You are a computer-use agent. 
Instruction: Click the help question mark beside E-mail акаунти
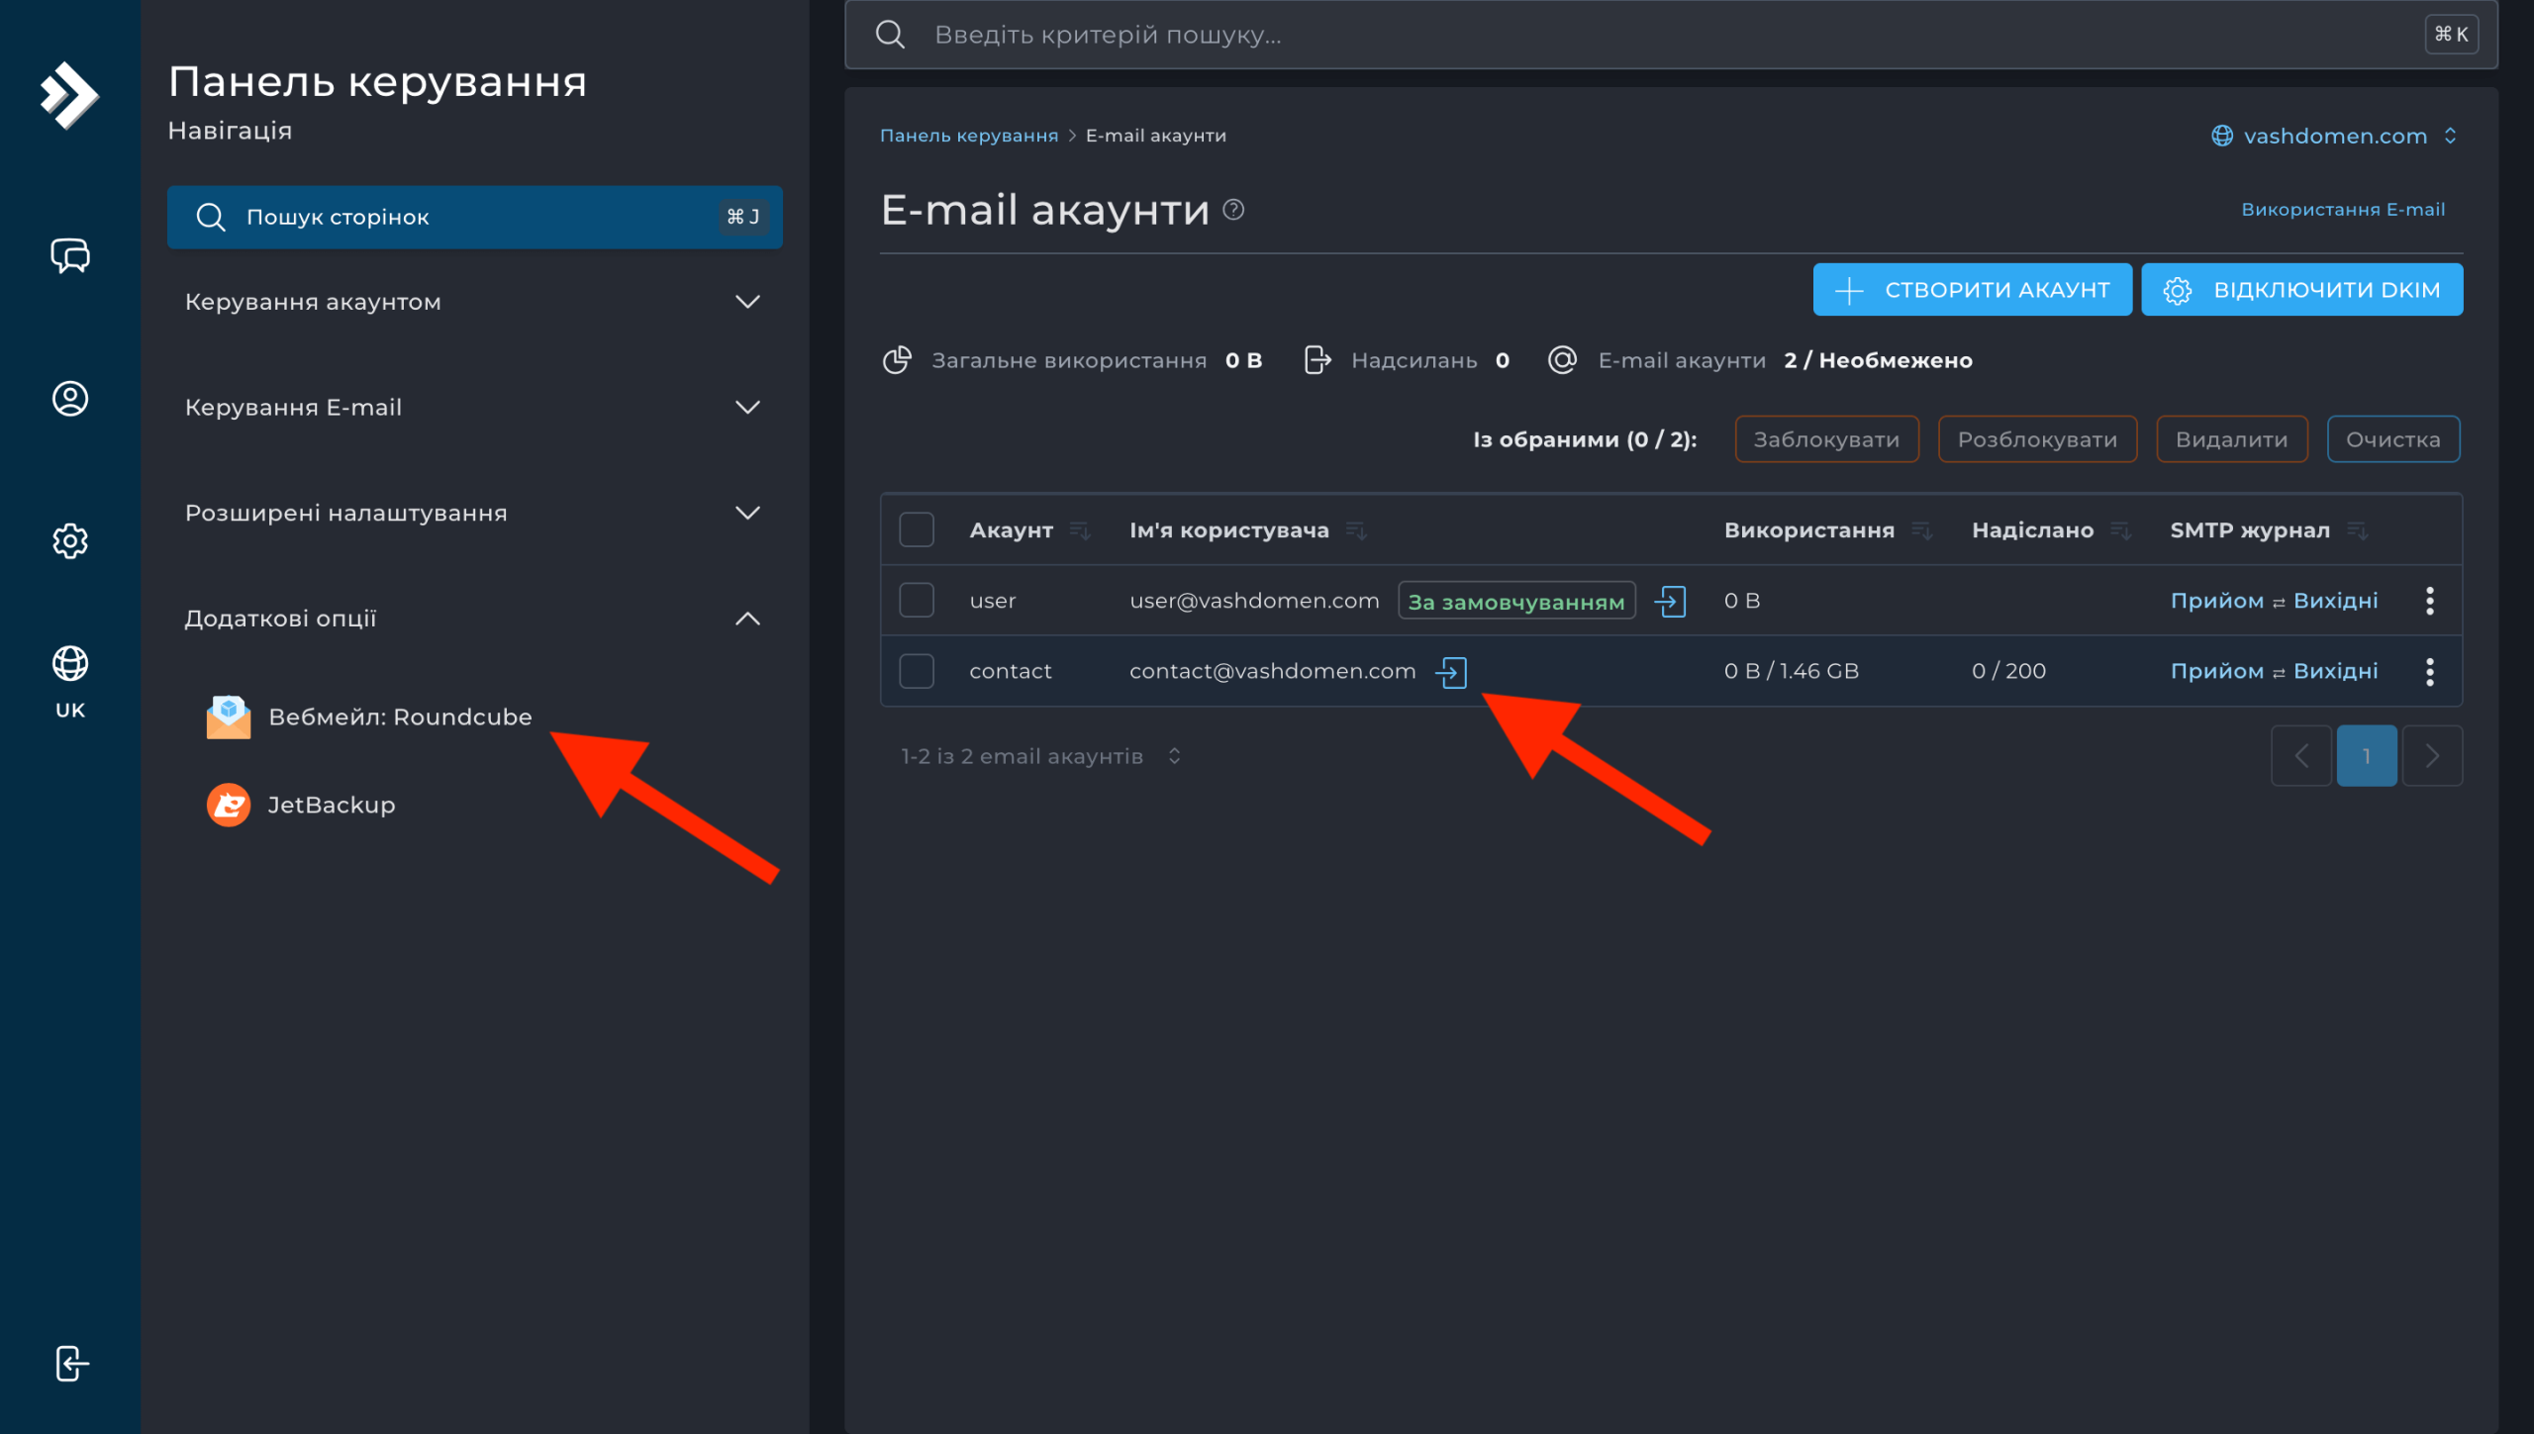coord(1233,210)
